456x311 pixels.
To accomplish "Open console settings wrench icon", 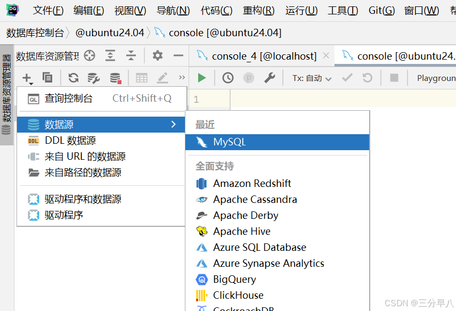I will 270,78.
